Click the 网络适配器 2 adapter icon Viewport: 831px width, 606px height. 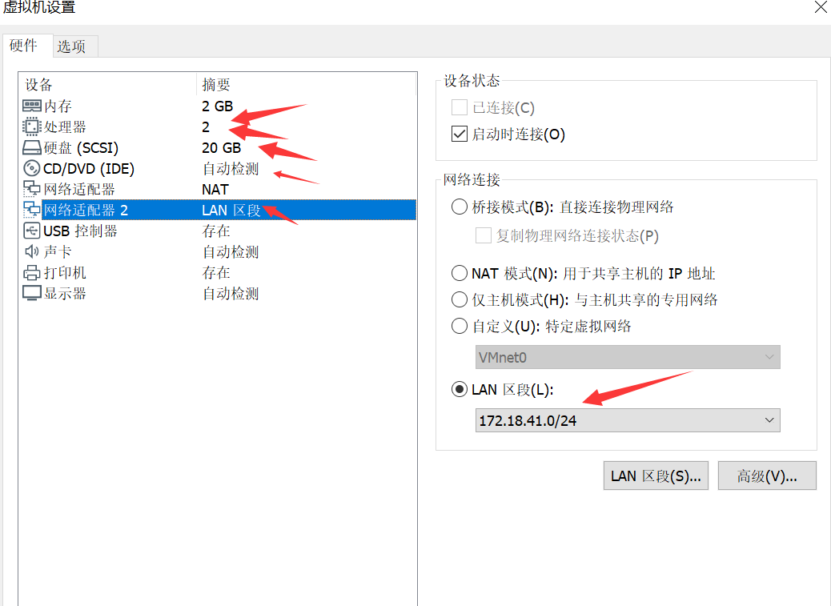tap(32, 210)
